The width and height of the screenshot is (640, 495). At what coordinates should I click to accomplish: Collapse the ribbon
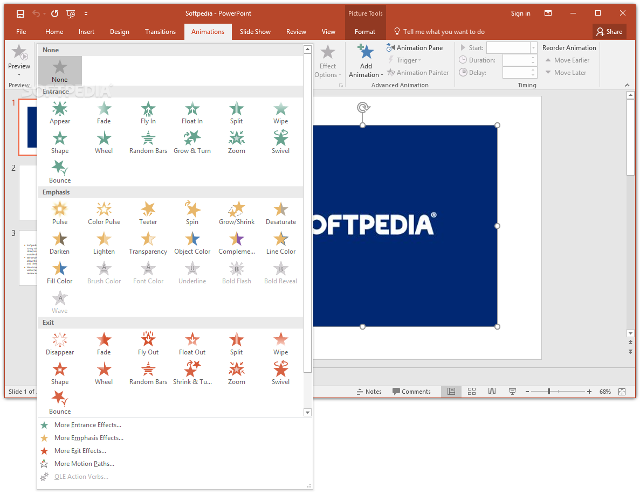click(x=627, y=85)
